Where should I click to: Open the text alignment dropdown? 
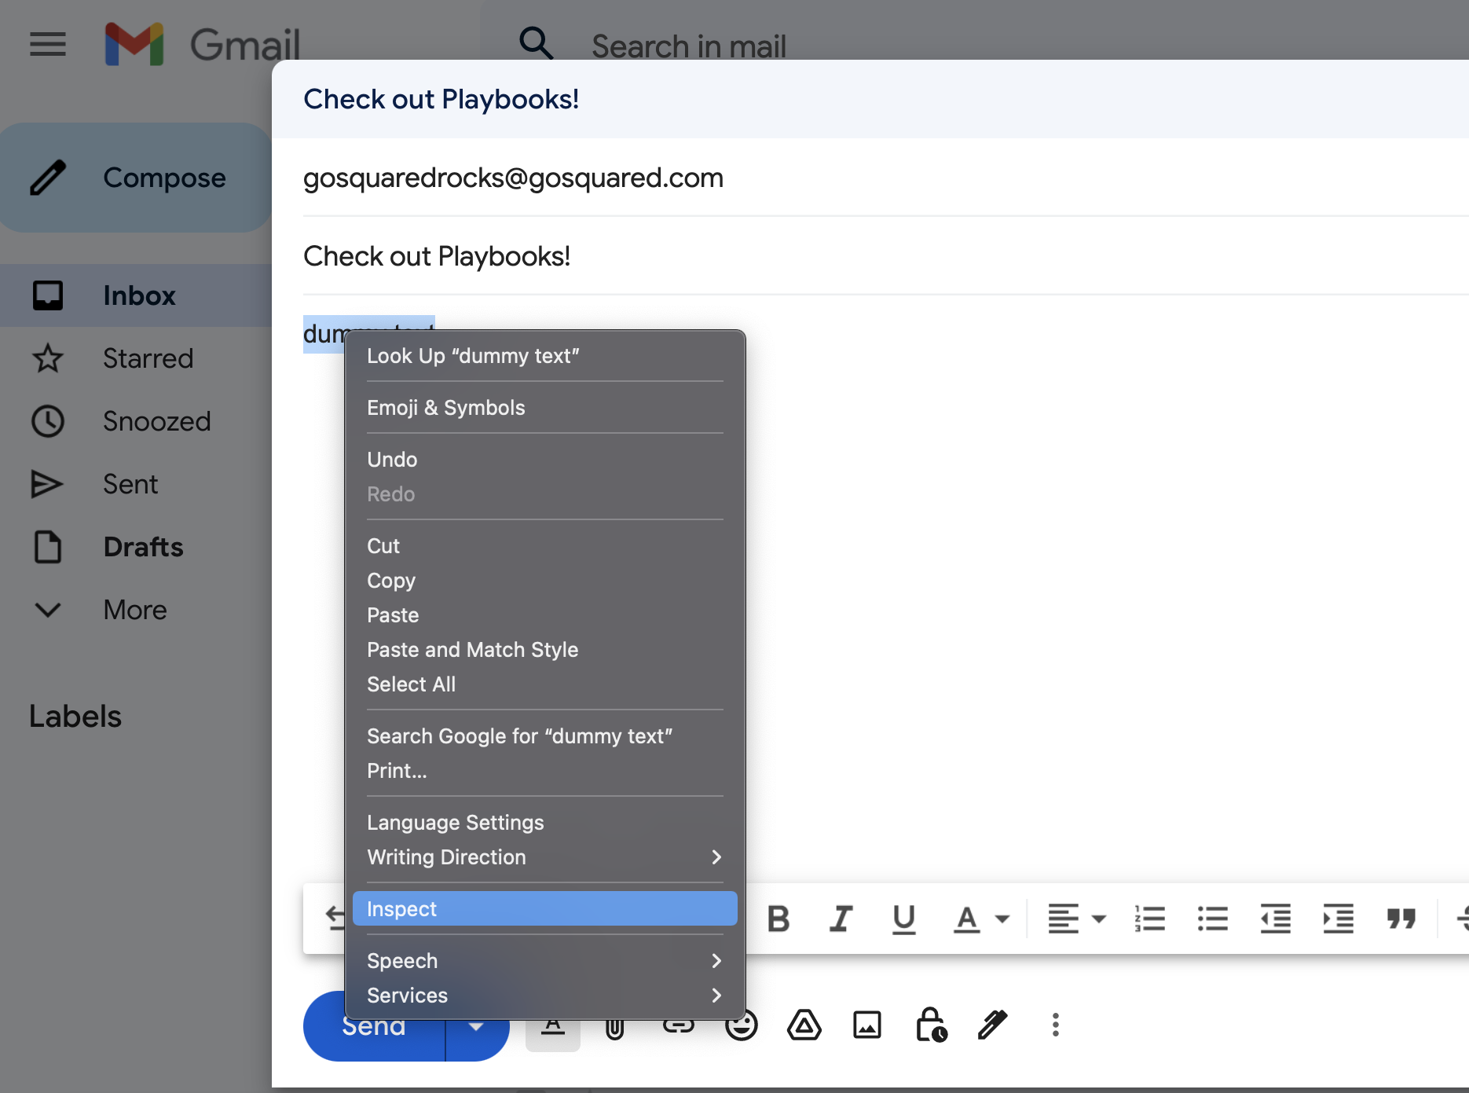click(1077, 919)
